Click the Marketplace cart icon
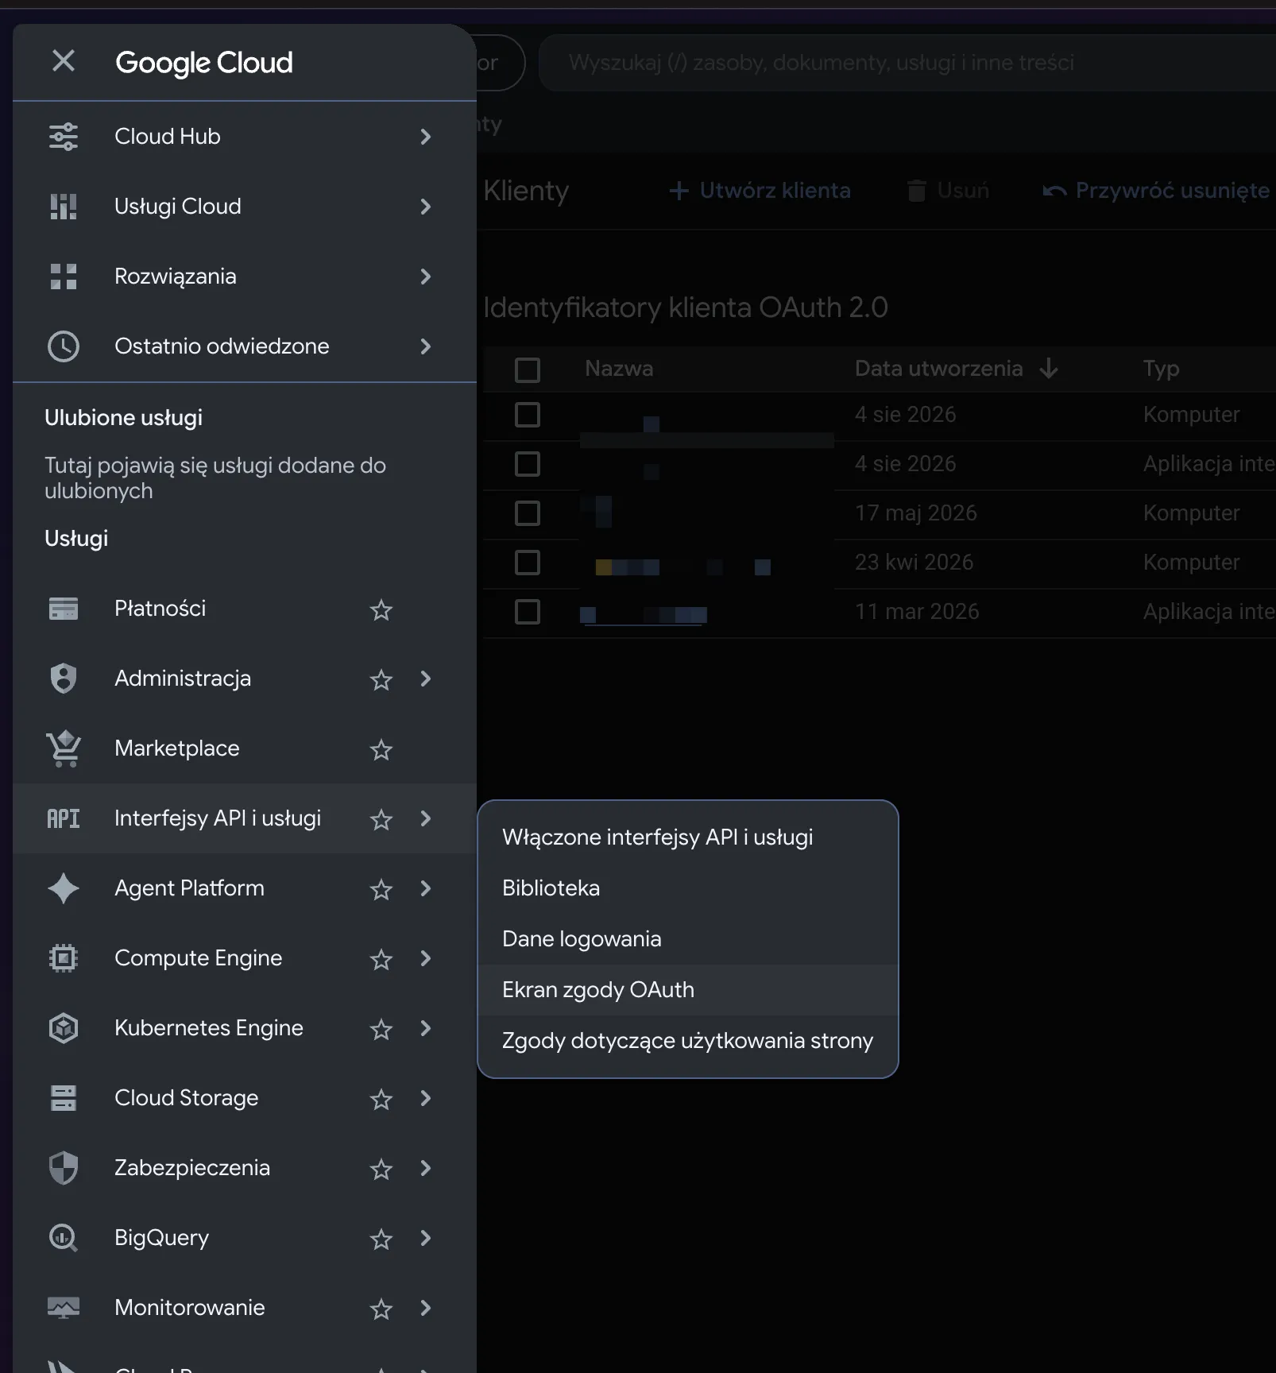 click(64, 748)
